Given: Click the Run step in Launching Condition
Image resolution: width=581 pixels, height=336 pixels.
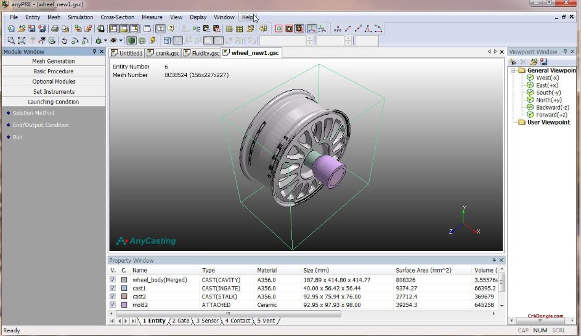Looking at the screenshot, I should click(17, 137).
